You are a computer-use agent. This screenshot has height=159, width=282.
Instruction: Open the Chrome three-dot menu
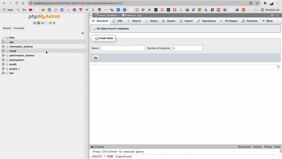[278, 3]
